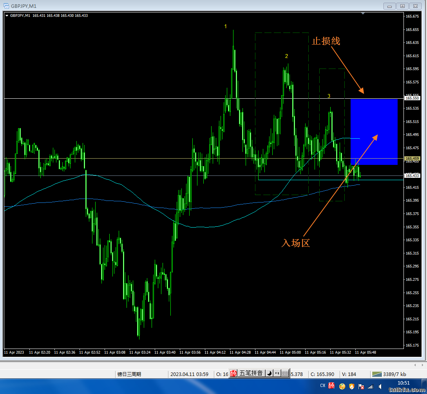Click the chart shift marker triangle at top

[363, 13]
